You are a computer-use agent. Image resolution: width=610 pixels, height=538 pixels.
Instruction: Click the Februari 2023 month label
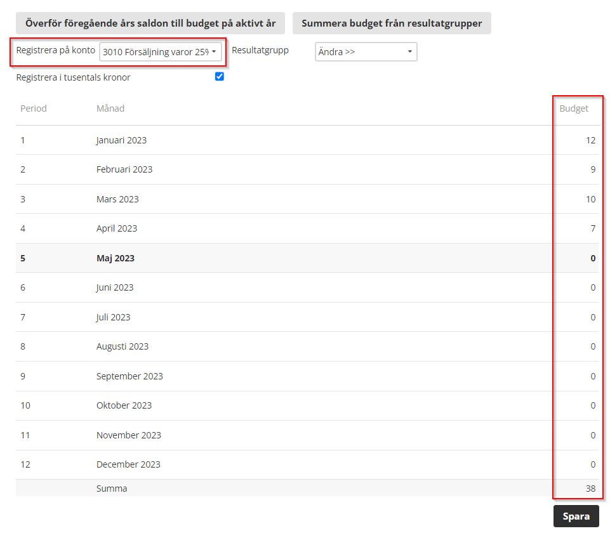click(x=124, y=169)
